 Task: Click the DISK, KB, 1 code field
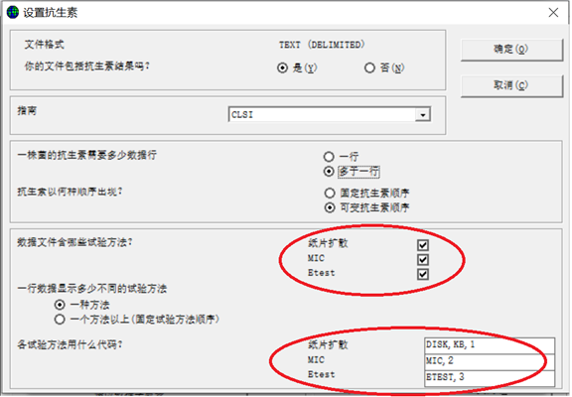click(x=490, y=344)
